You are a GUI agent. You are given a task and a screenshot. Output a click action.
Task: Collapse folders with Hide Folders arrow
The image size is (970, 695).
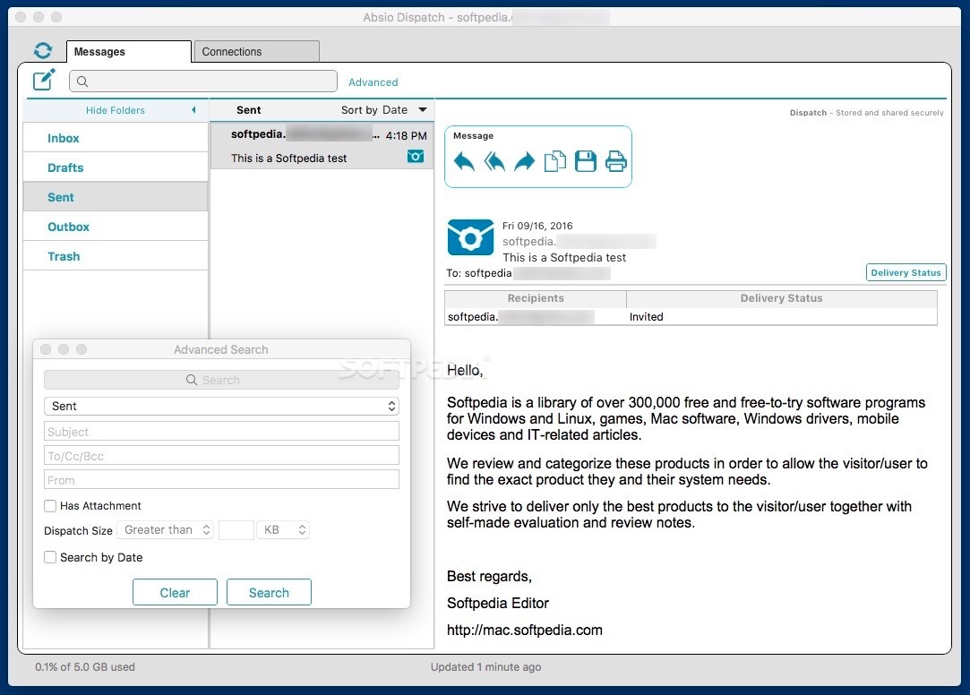click(193, 110)
